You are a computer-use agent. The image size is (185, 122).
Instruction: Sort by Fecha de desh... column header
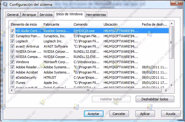154,24
